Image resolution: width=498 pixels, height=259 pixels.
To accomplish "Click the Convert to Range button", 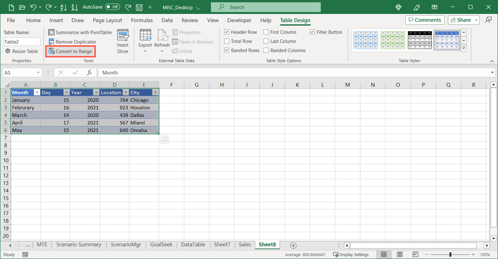I will coord(70,51).
